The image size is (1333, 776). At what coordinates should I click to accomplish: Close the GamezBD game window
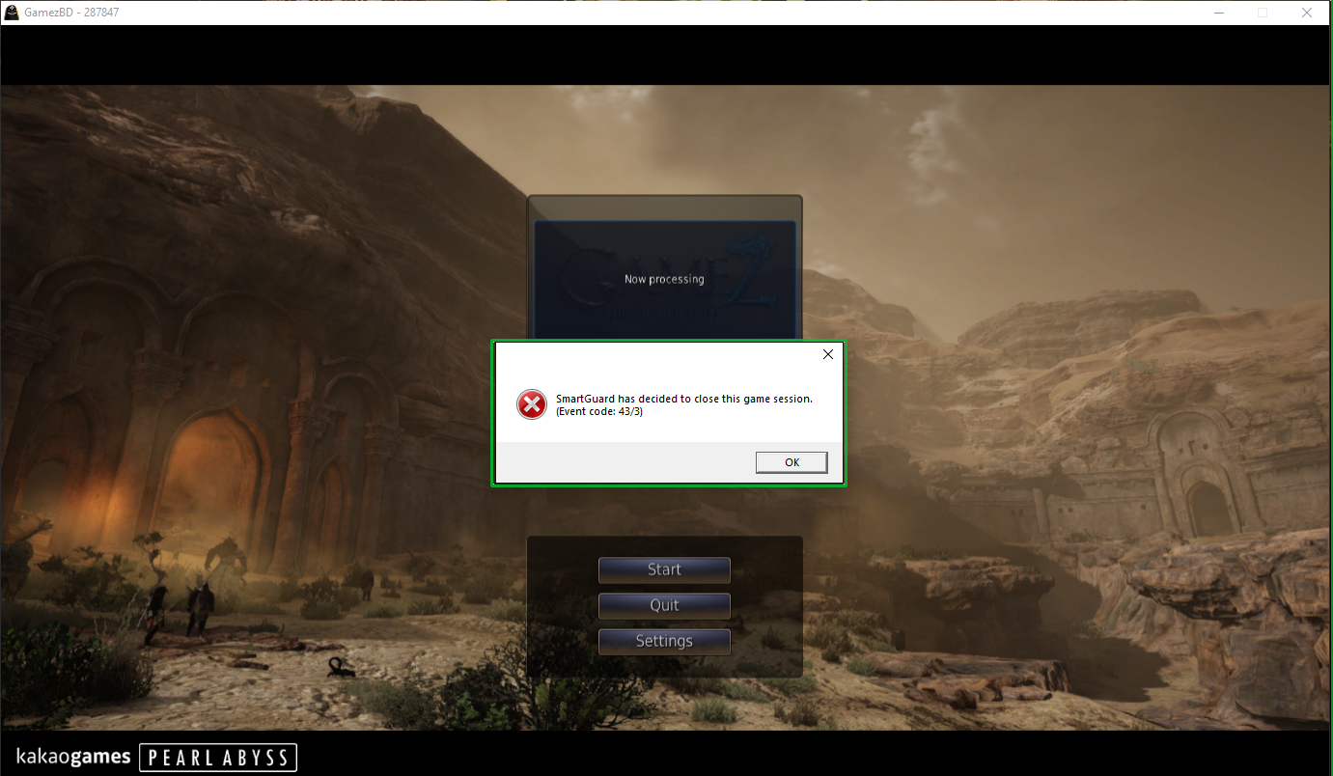[x=1307, y=13]
